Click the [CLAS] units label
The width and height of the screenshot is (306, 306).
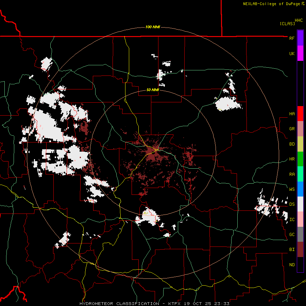click(287, 23)
